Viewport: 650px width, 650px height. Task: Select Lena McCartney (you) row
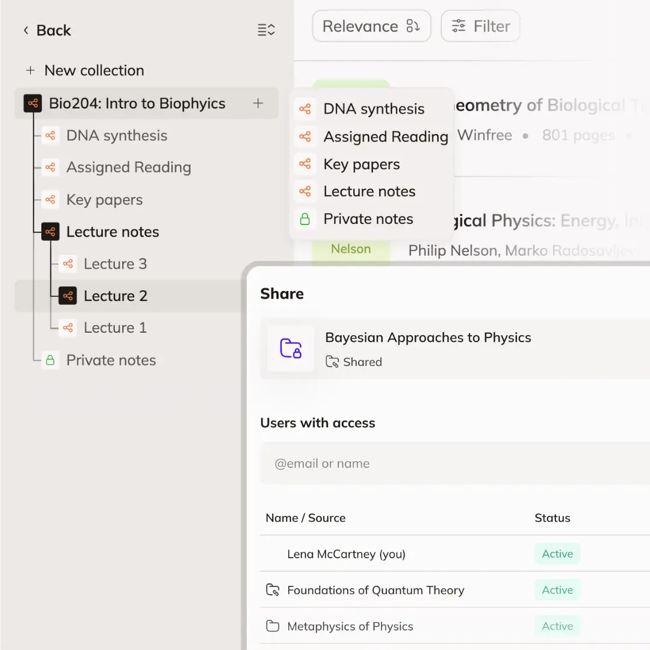click(x=455, y=554)
